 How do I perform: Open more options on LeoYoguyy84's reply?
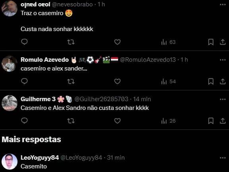pos(223,158)
